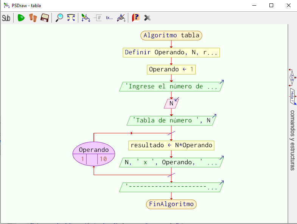Select the A>B conditional structure icon in side panel

(292, 77)
